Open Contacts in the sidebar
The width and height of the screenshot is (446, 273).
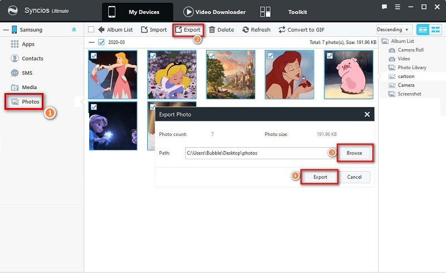(27, 58)
